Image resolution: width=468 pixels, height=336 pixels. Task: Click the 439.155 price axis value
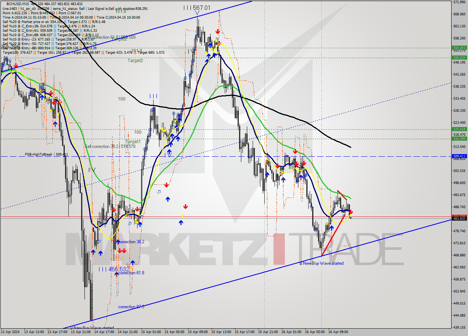click(x=459, y=327)
